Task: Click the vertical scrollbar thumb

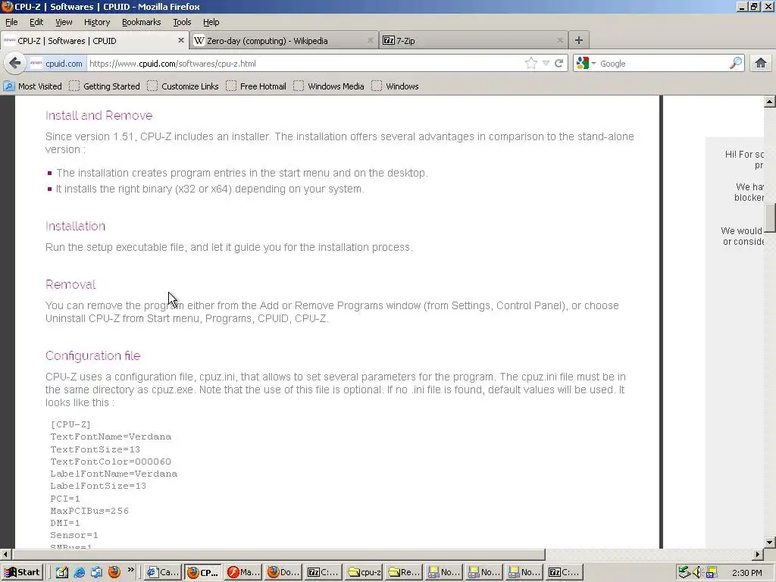Action: 770,217
